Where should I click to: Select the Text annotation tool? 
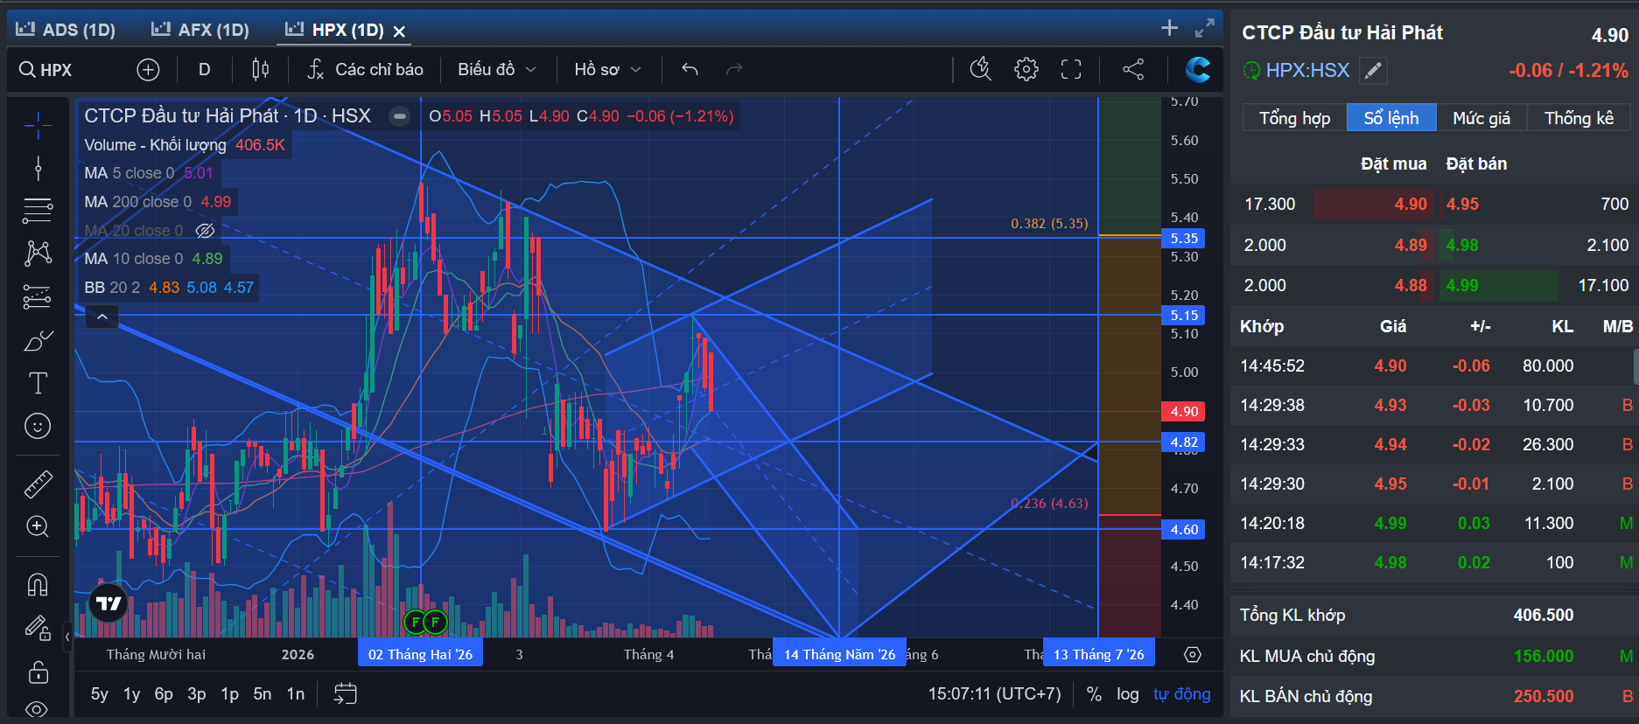click(x=38, y=383)
